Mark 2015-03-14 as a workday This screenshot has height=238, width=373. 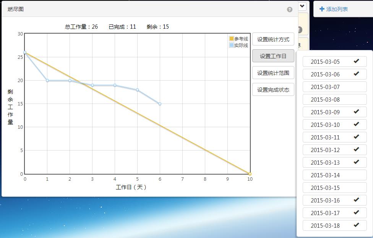coord(334,175)
